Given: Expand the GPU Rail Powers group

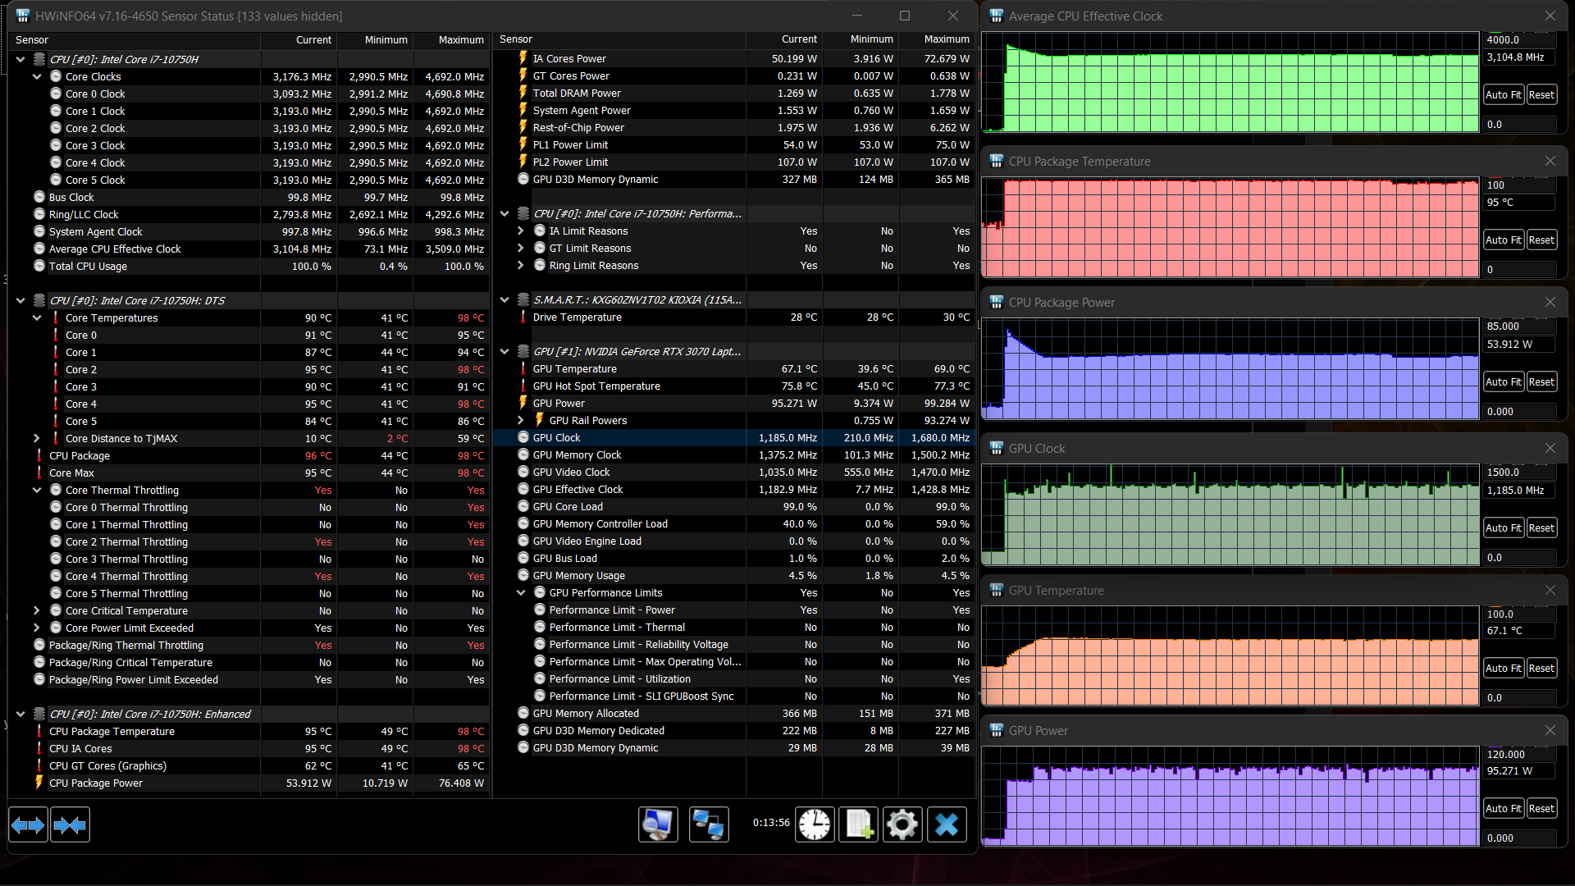Looking at the screenshot, I should [x=521, y=420].
